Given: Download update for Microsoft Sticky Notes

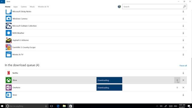Looking at the screenshot, I should (183, 11).
